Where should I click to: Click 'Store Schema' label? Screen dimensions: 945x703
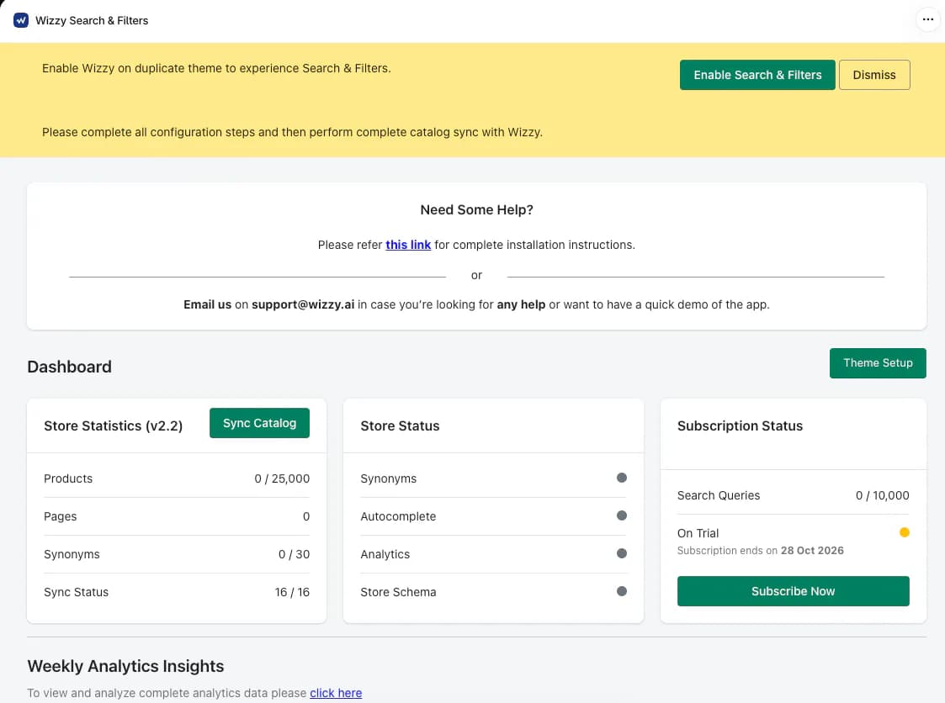pos(398,592)
